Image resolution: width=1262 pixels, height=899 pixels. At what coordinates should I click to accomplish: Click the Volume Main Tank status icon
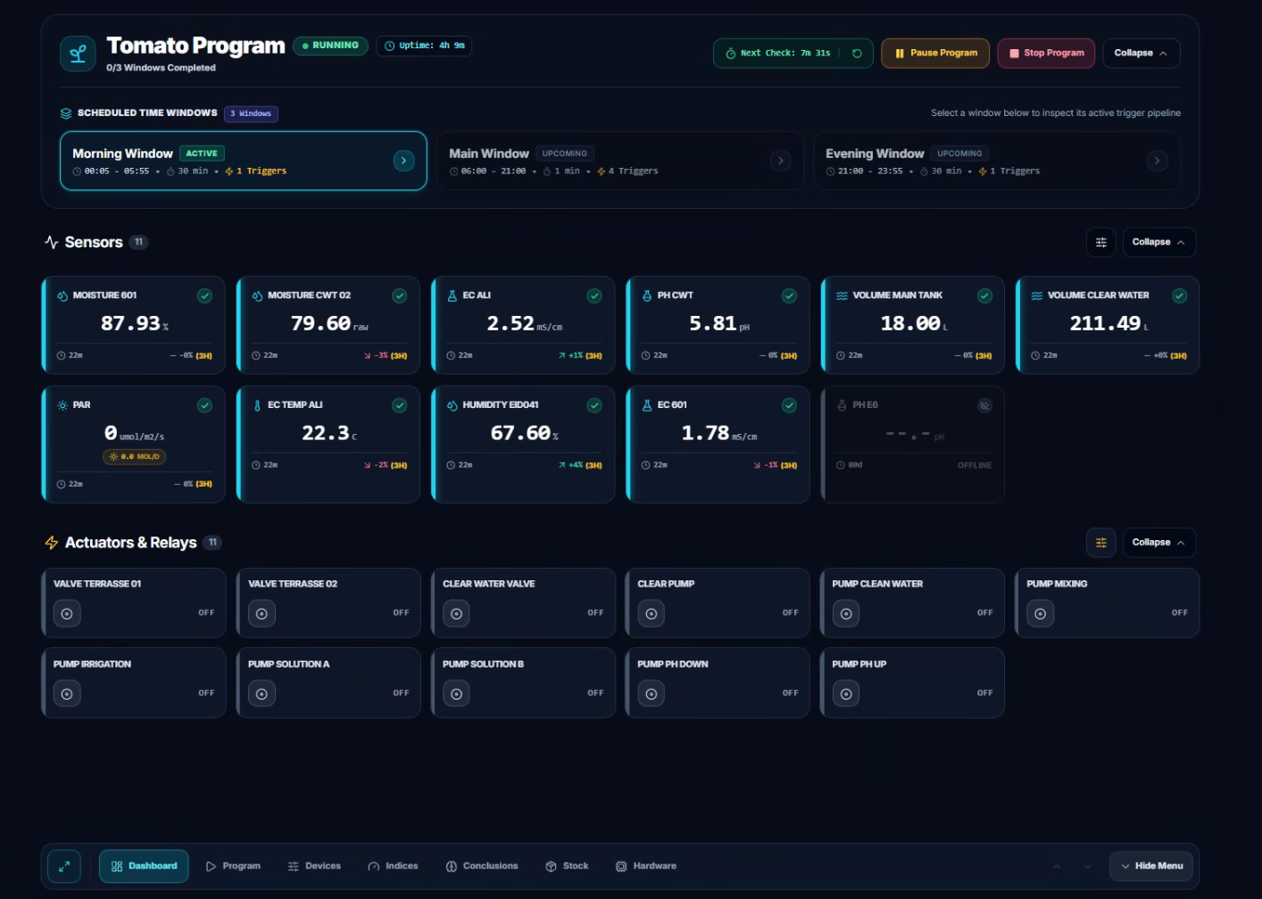(984, 296)
